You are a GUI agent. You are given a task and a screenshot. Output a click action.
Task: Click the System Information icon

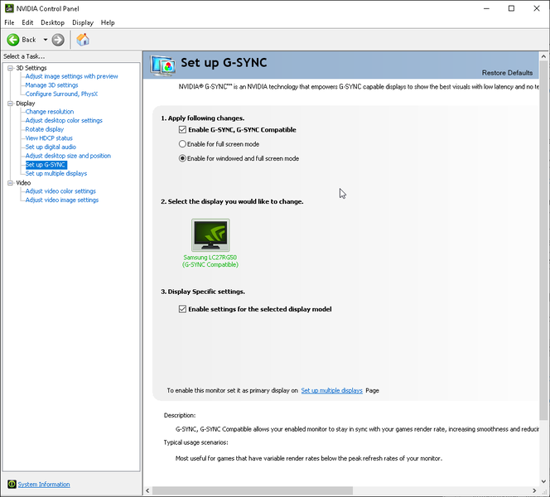click(12, 484)
